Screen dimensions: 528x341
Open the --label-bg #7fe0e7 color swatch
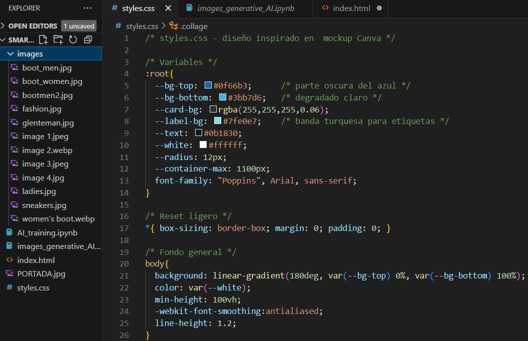pyautogui.click(x=218, y=120)
